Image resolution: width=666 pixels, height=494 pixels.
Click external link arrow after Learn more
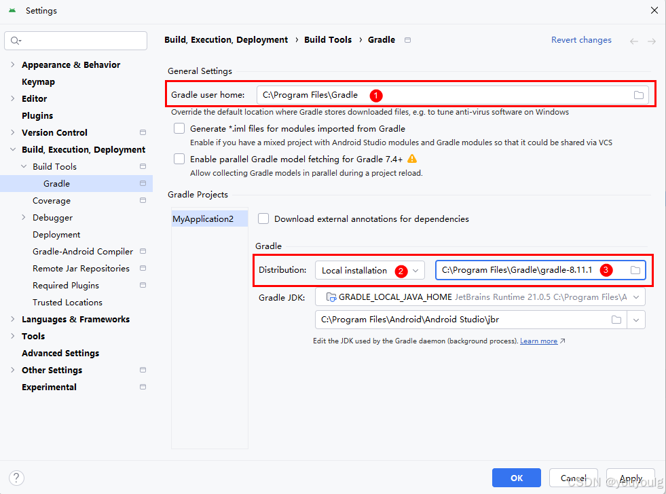(x=562, y=341)
